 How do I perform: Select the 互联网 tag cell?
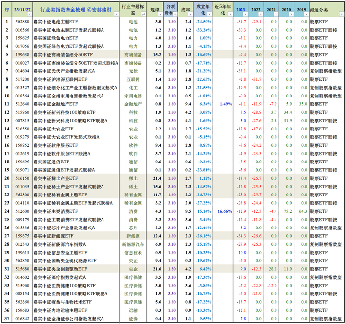[133, 79]
